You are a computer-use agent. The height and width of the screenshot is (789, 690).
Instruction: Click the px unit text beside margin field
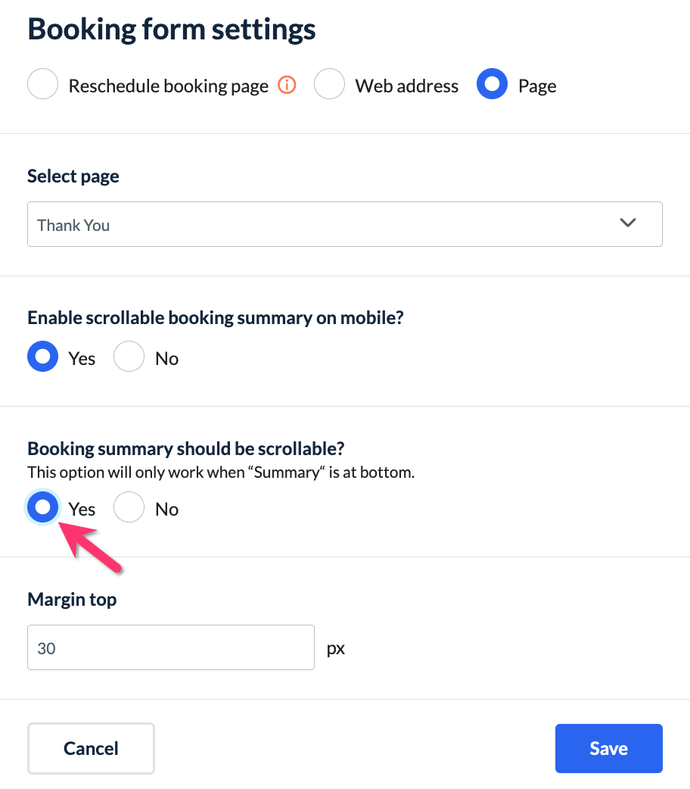(x=336, y=648)
